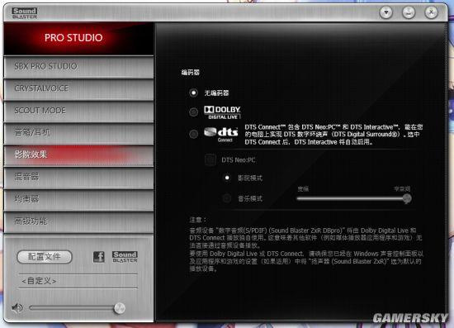Click the master volume slider handle
454x328 pixels.
[x=119, y=308]
